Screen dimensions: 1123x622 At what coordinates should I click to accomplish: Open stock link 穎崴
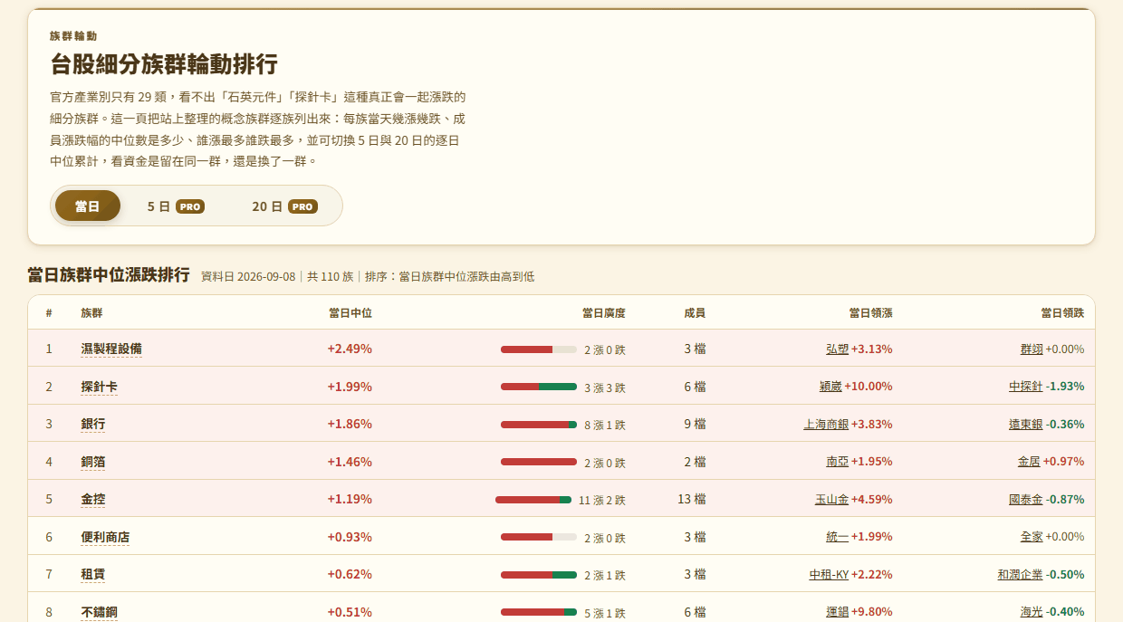tap(831, 387)
